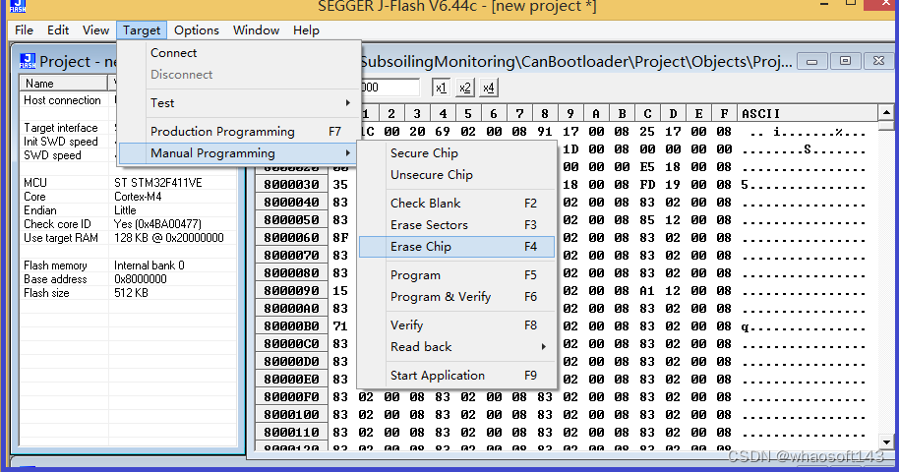Click the column C header in hex view
The image size is (899, 472).
647,113
